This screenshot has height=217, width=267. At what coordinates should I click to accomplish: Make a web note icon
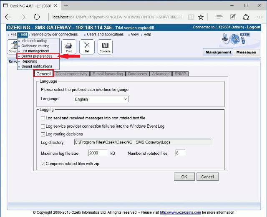(233, 17)
